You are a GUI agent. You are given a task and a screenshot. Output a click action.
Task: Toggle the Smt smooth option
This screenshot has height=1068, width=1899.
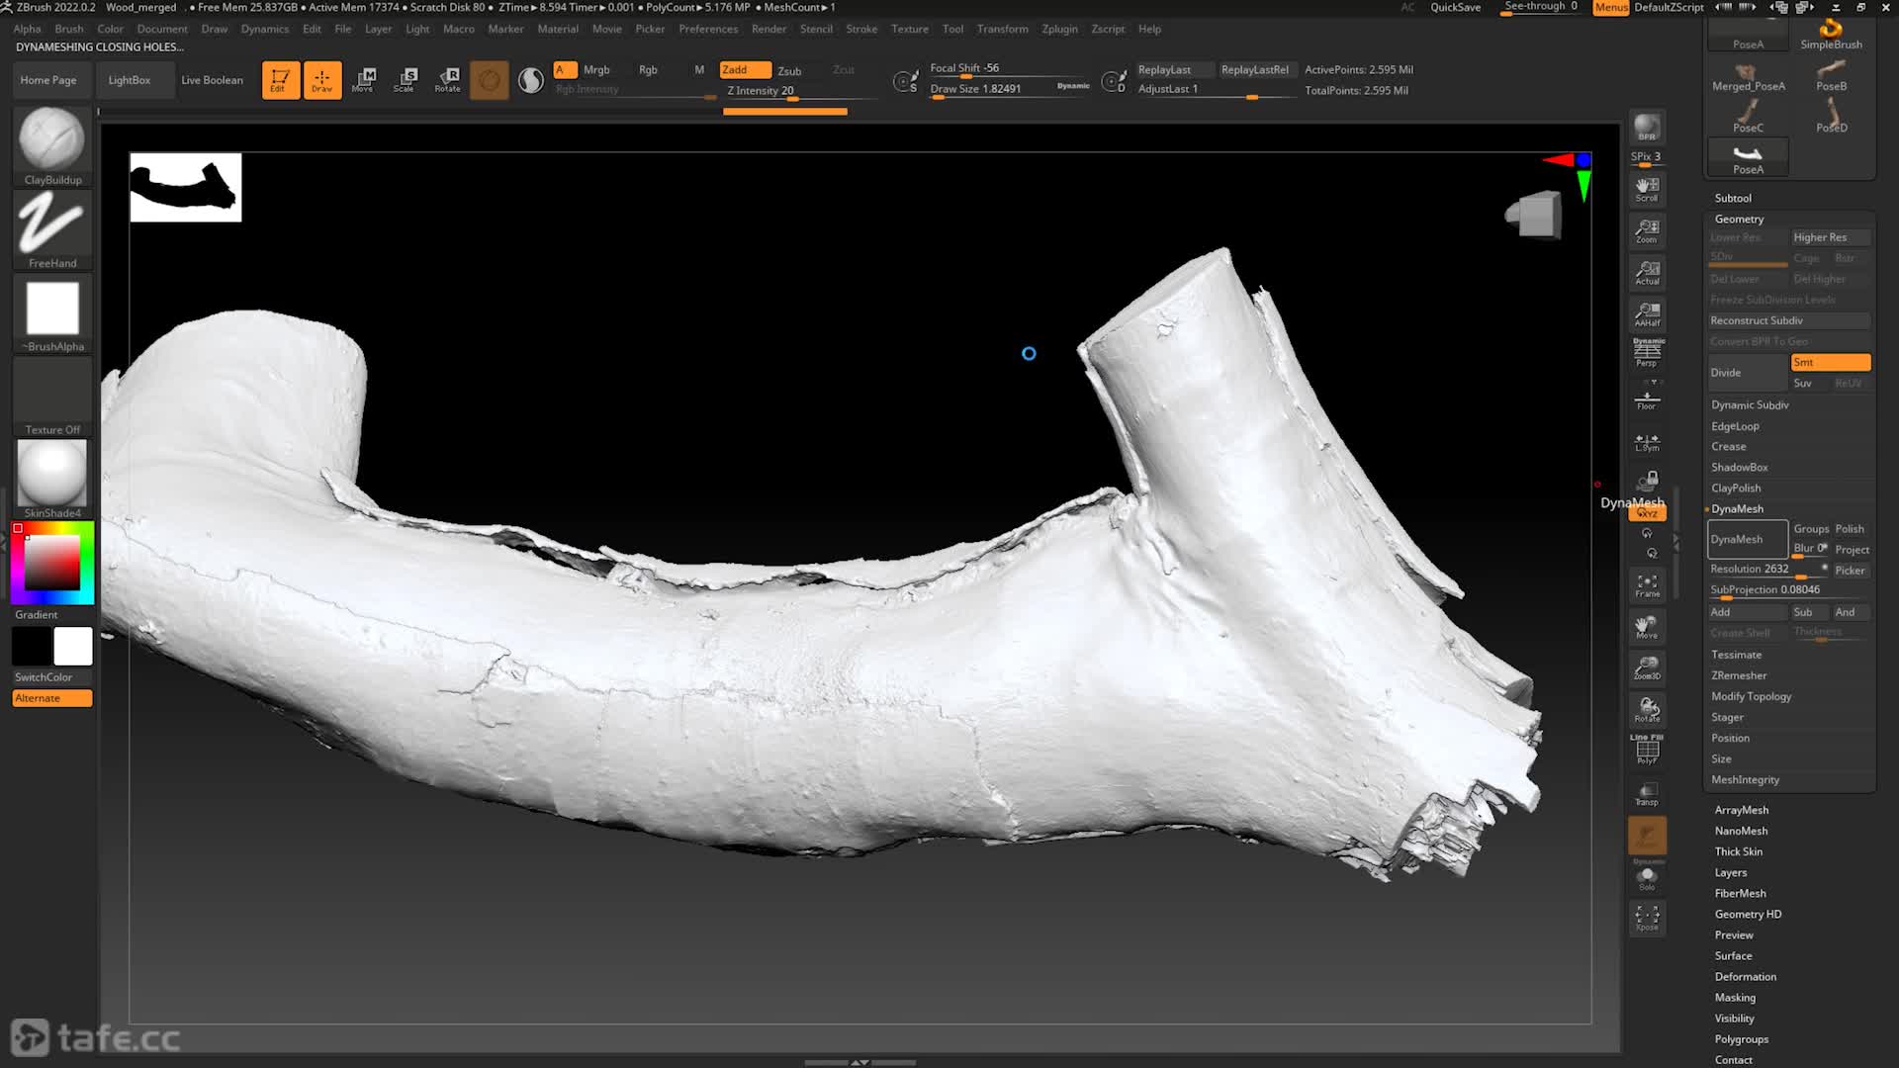click(1830, 362)
